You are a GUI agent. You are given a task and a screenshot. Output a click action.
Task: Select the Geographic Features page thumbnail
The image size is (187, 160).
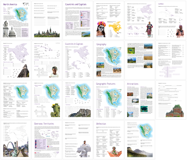(x=109, y=100)
